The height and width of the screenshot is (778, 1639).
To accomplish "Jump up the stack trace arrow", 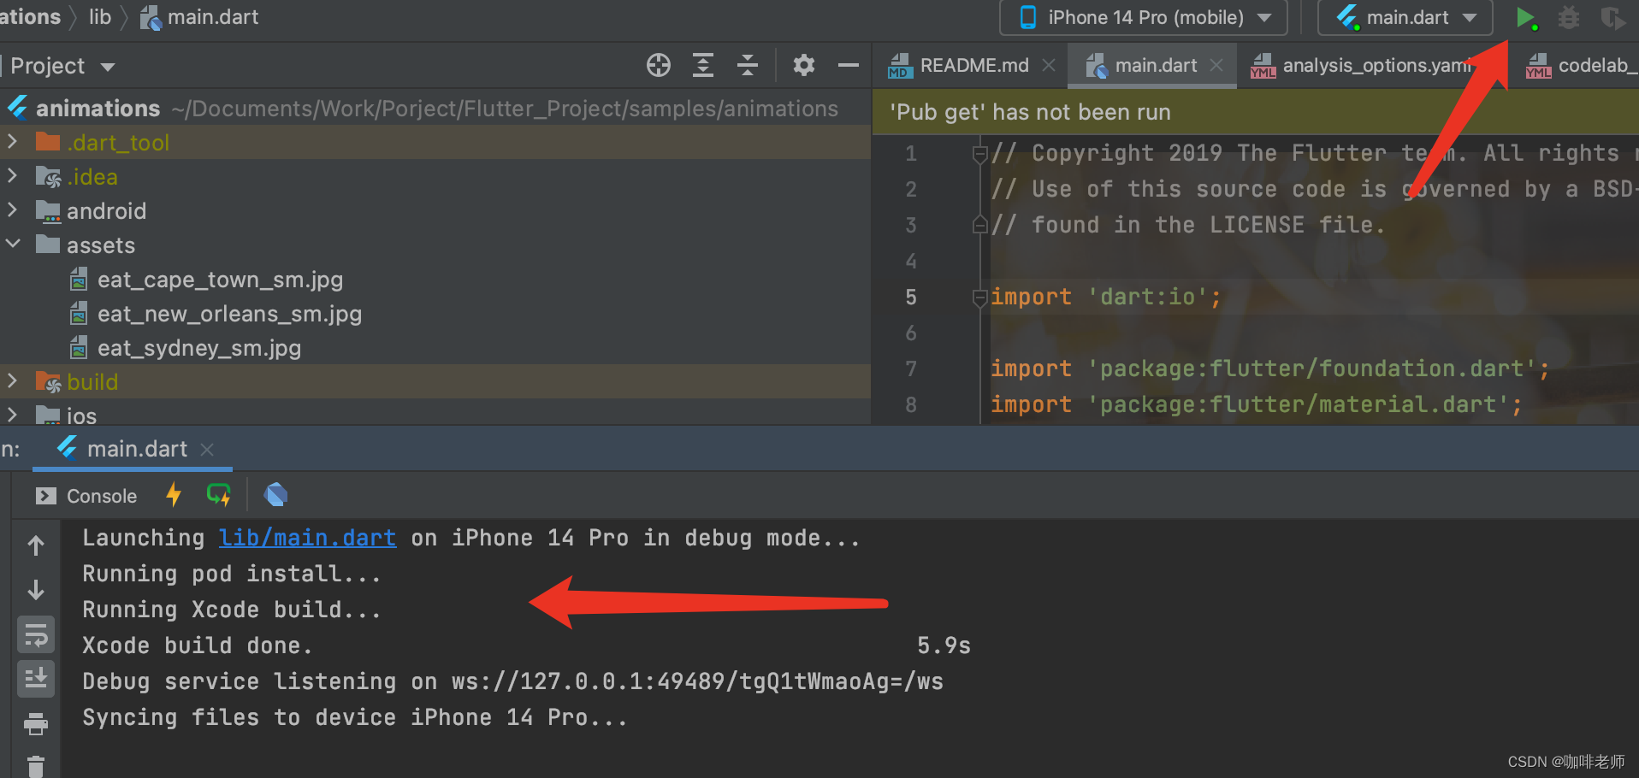I will [x=36, y=545].
